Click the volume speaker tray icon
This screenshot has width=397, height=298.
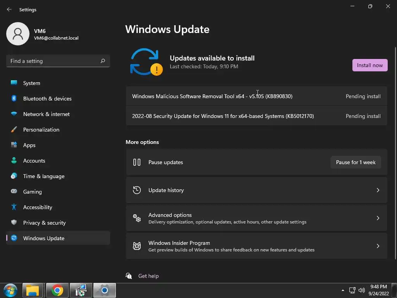point(362,290)
